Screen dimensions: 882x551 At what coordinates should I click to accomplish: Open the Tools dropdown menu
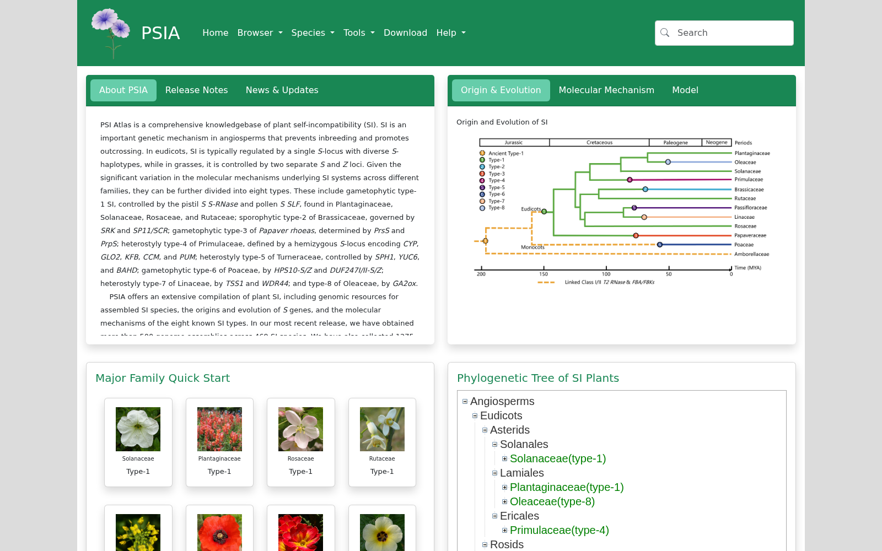pos(359,33)
